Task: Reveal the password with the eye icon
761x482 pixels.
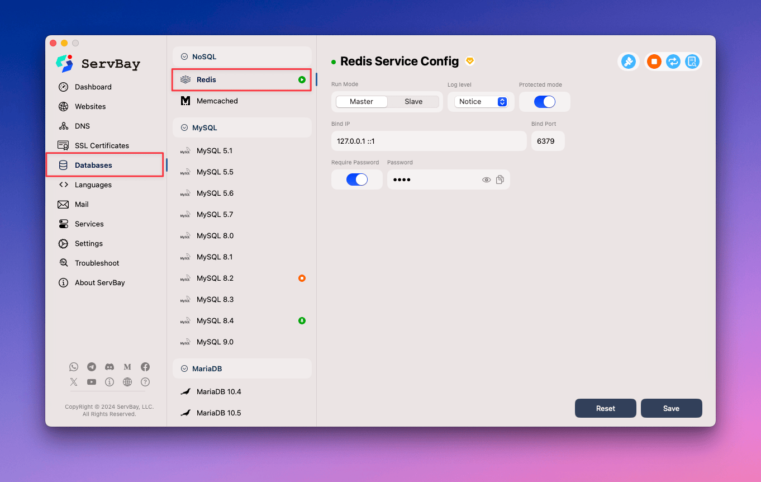Action: 486,179
